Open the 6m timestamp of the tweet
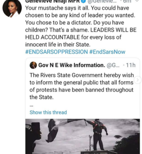Image resolution: width=142 pixels, height=154 pixels. click(x=127, y=1)
